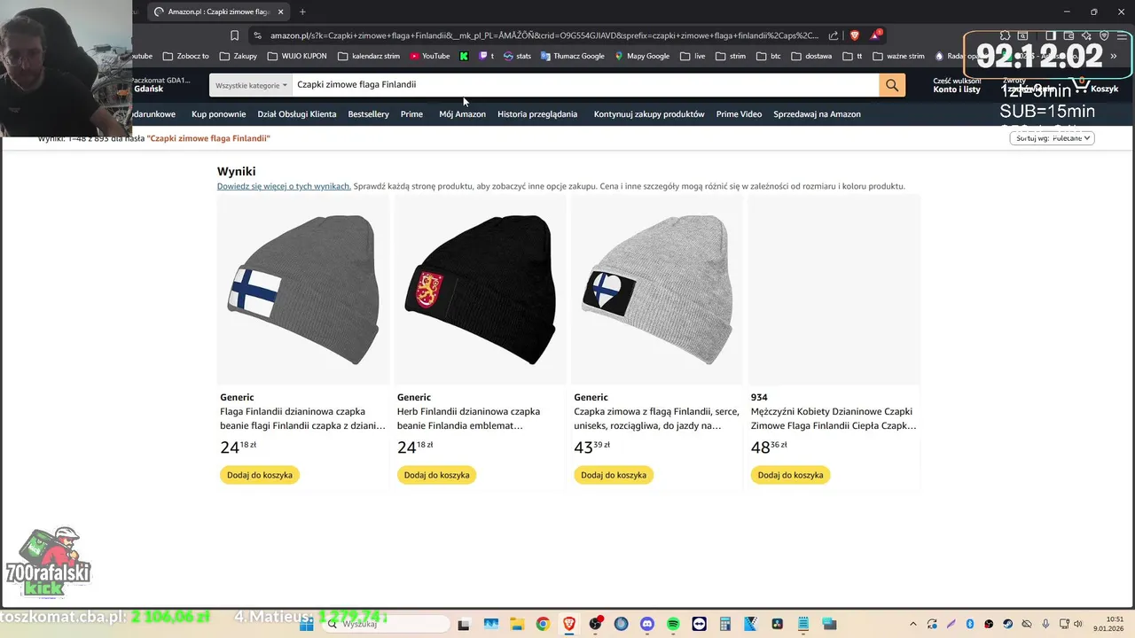Open Sprzedawaj na Amazon navigation item
The height and width of the screenshot is (638, 1135).
(817, 113)
